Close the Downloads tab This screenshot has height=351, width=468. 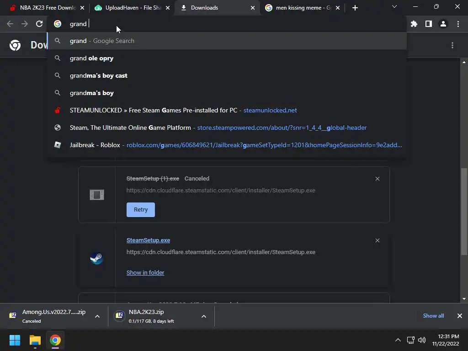click(253, 8)
